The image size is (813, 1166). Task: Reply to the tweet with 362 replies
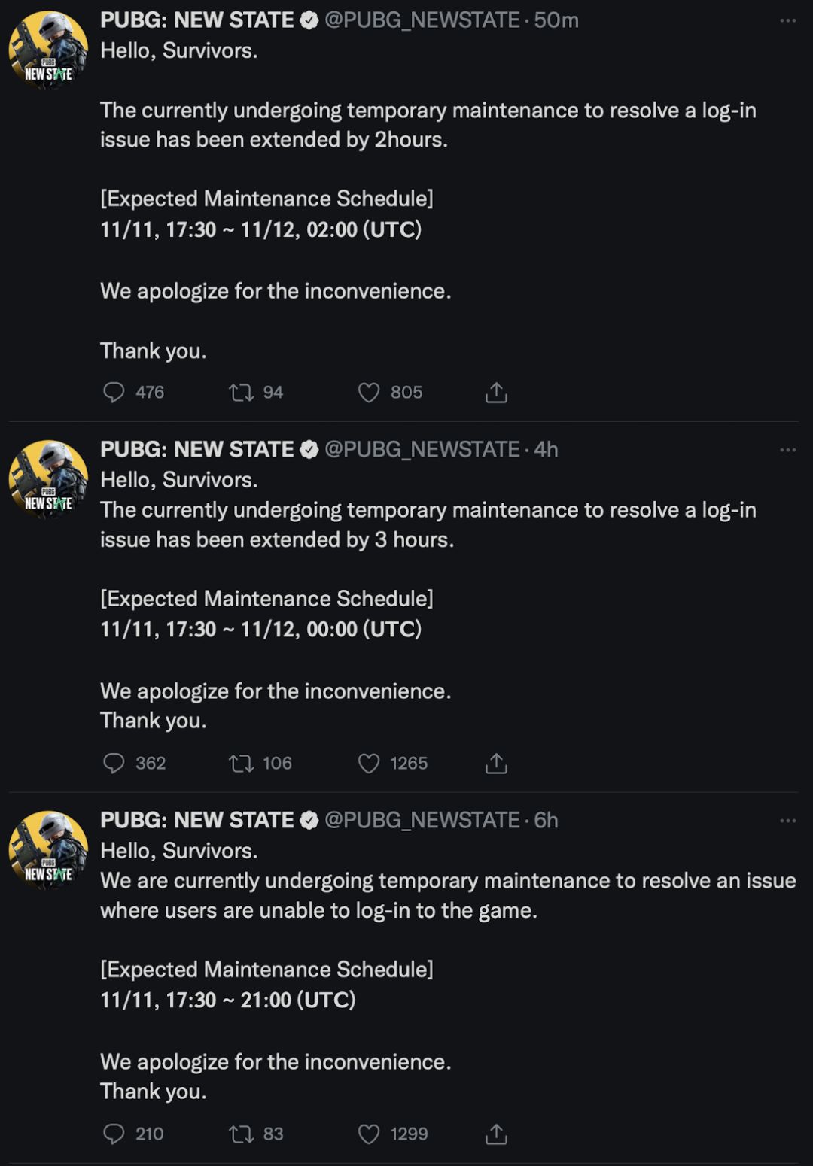(114, 764)
